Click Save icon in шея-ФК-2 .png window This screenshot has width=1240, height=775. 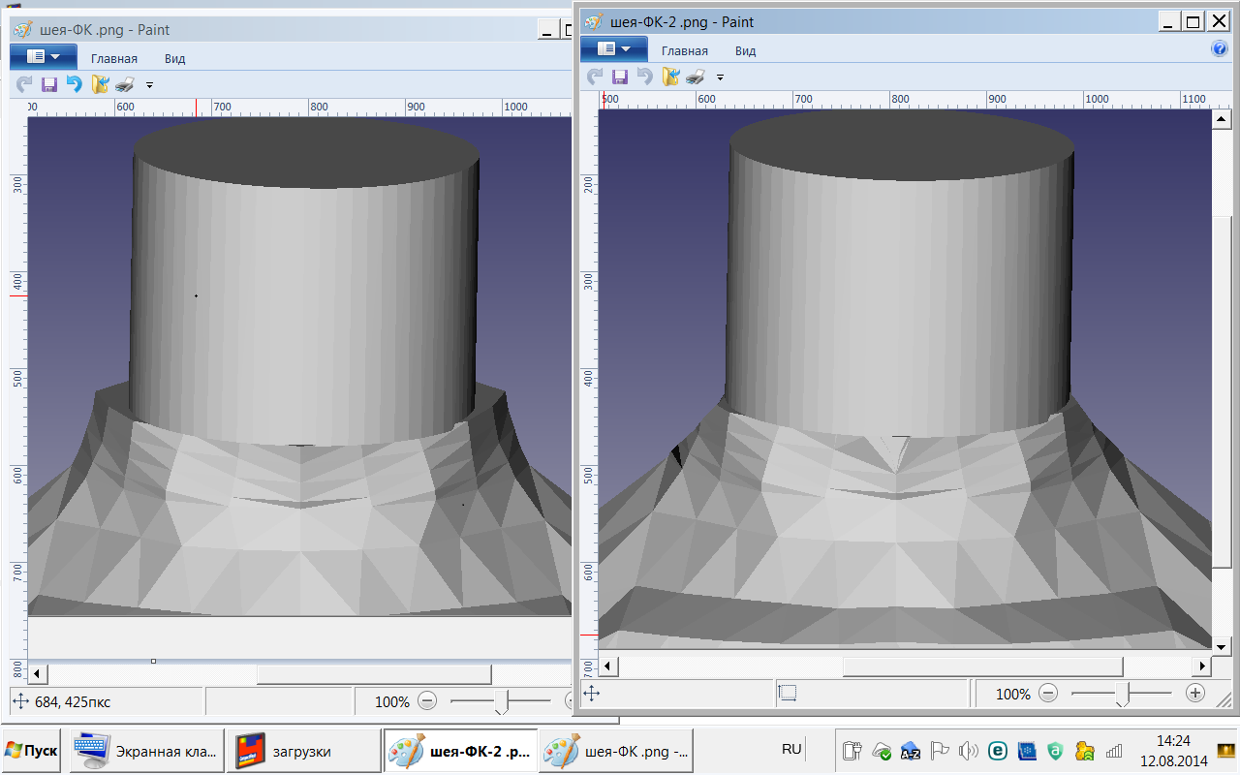click(x=620, y=77)
